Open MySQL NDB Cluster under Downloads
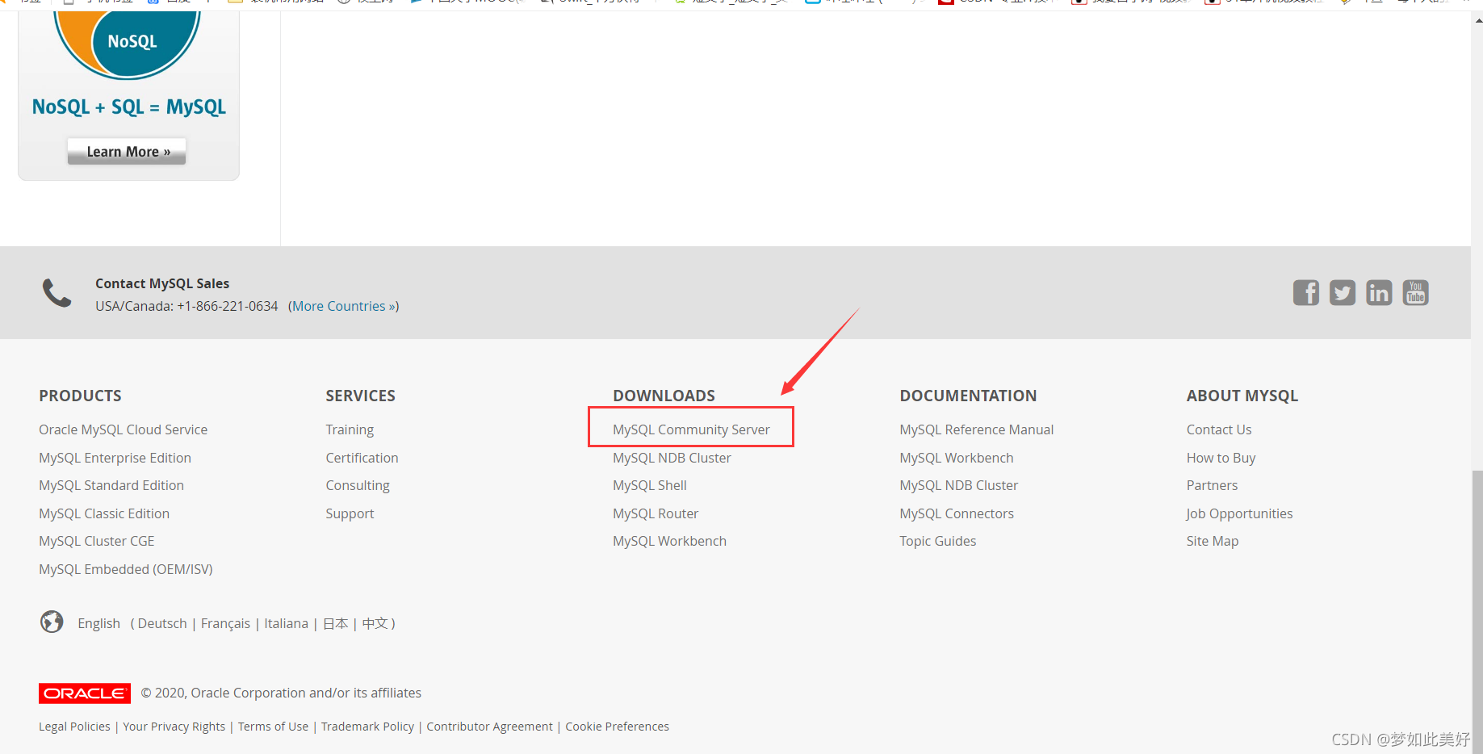 (x=672, y=458)
